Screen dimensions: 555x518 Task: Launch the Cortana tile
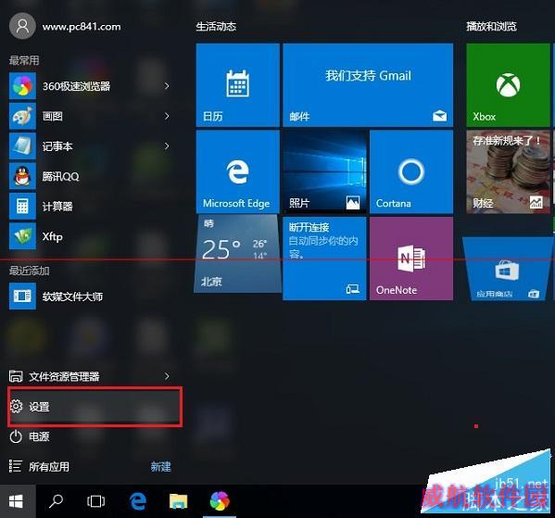coord(411,172)
